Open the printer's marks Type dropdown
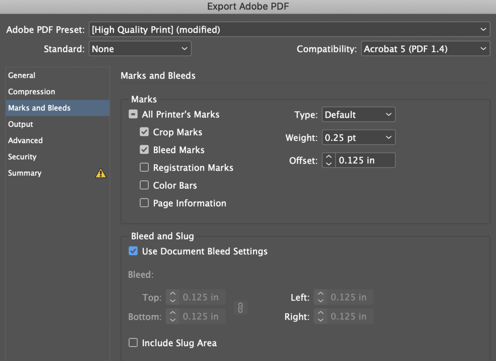 coord(358,114)
